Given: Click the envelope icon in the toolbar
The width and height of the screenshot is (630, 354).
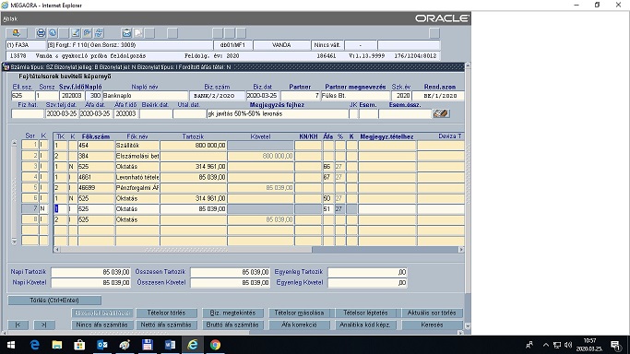Looking at the screenshot, I should (x=126, y=33).
